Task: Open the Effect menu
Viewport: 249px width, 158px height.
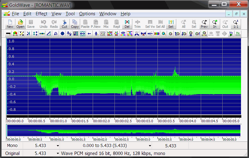Action: [41, 14]
